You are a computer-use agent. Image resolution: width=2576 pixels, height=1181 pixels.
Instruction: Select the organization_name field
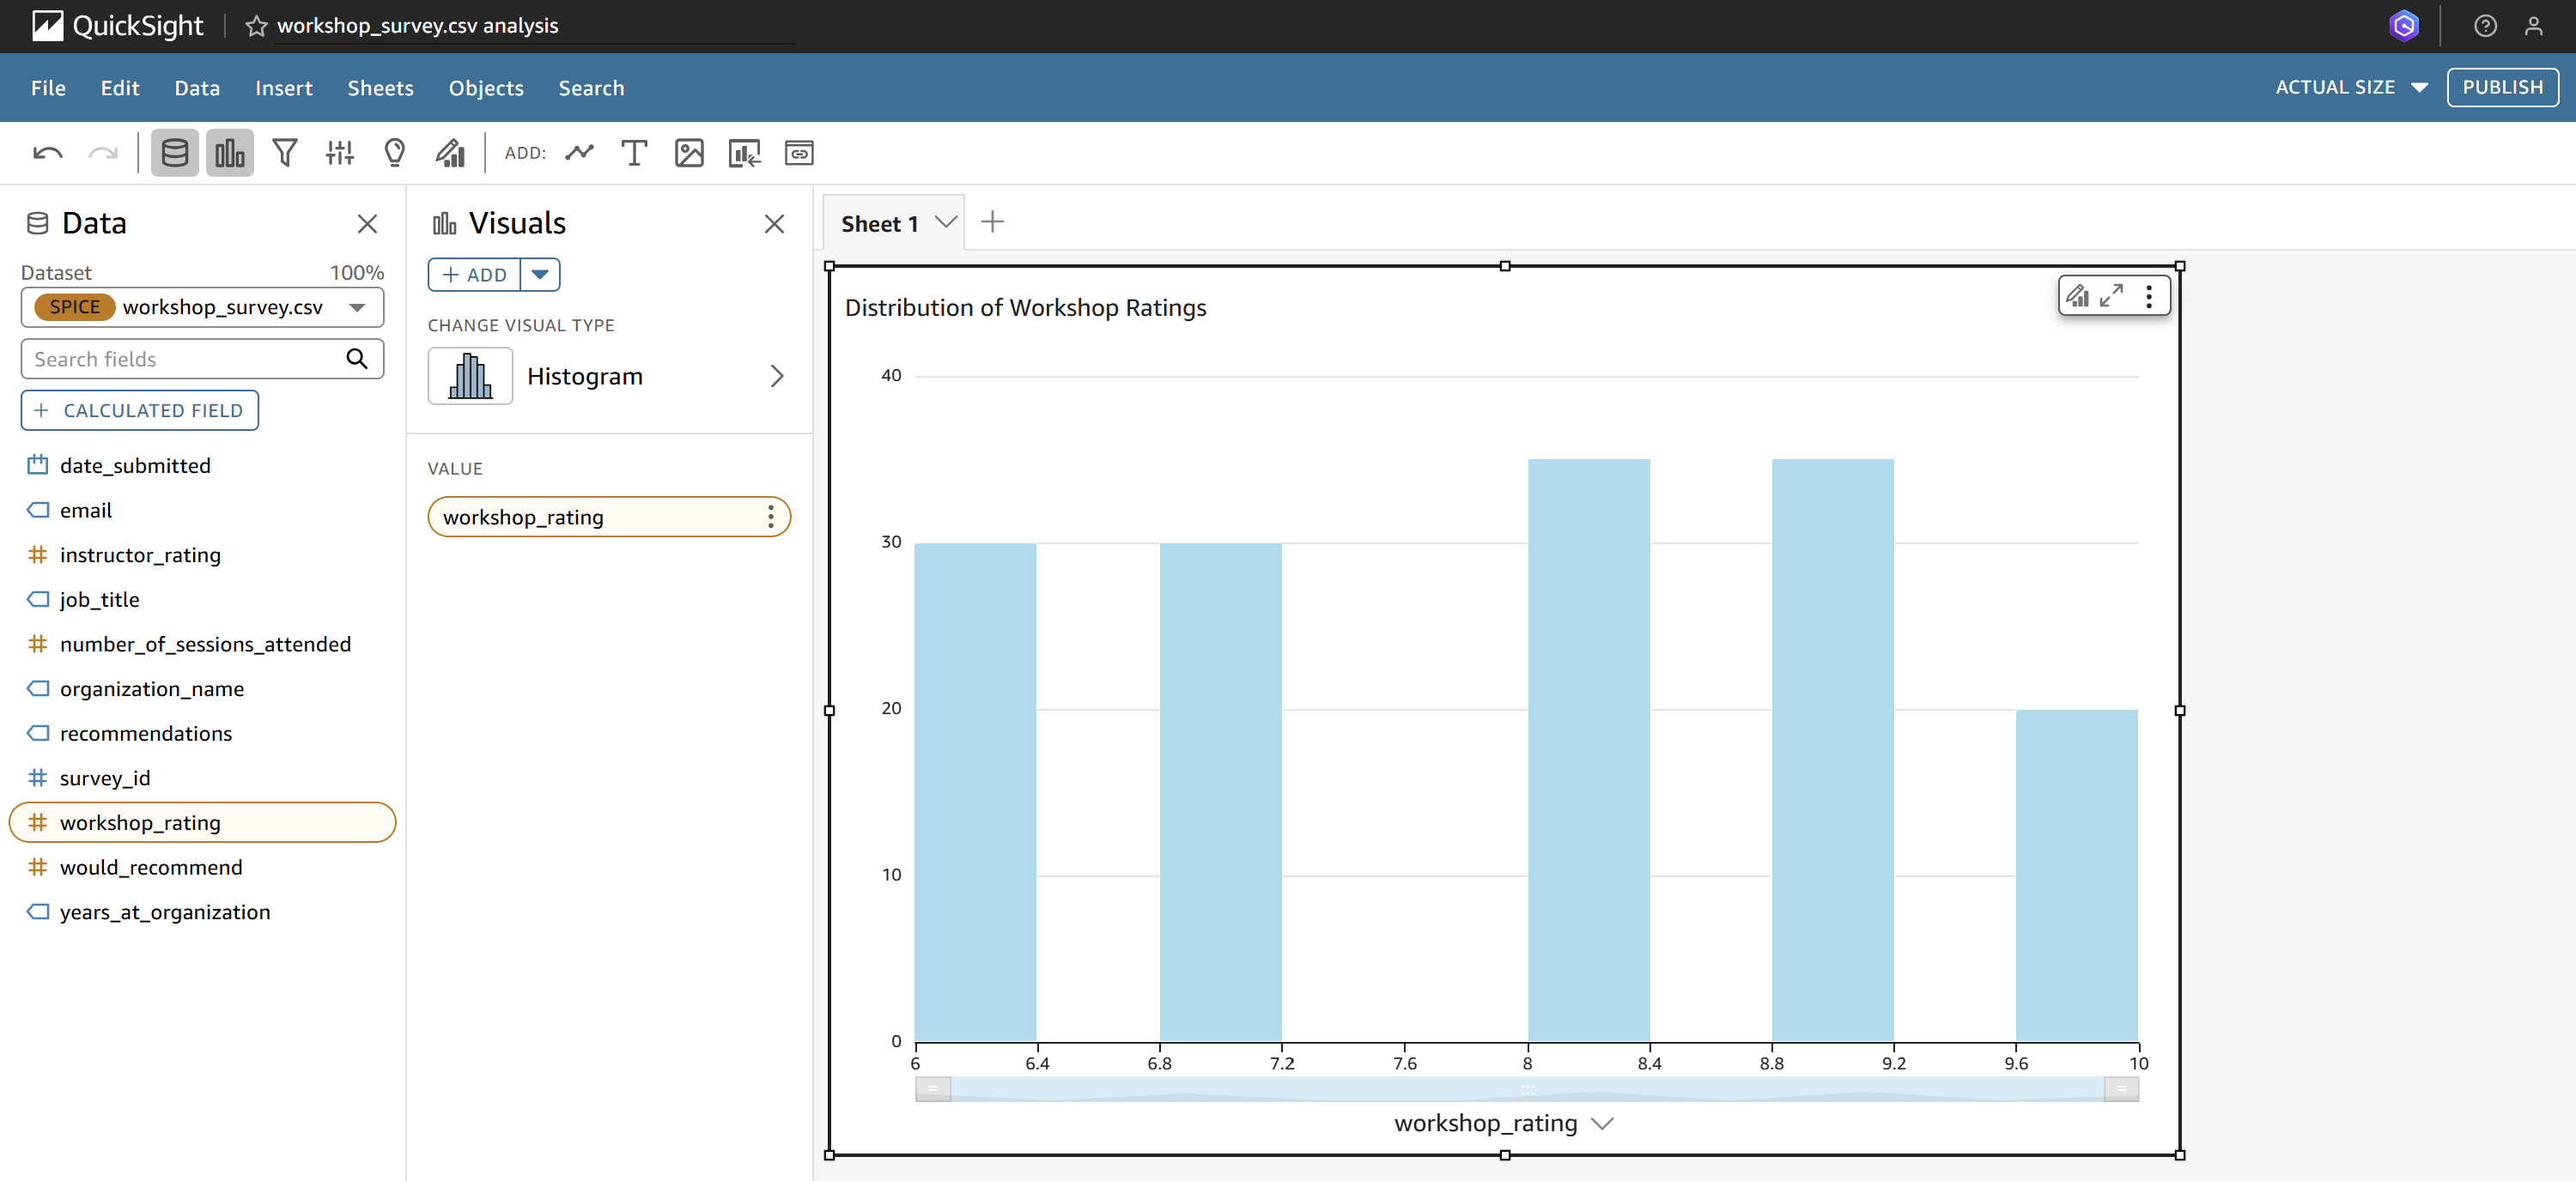(152, 688)
